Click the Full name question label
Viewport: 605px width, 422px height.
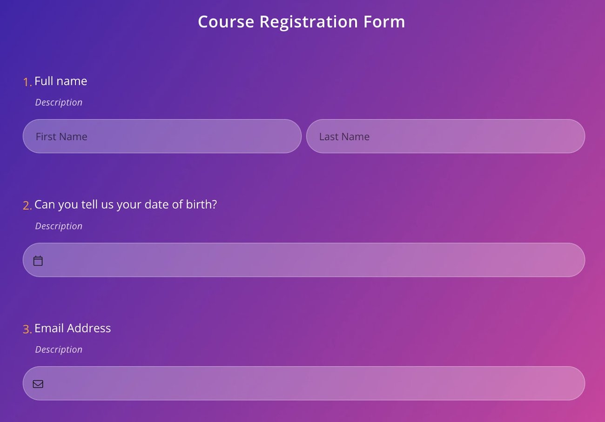pyautogui.click(x=60, y=80)
